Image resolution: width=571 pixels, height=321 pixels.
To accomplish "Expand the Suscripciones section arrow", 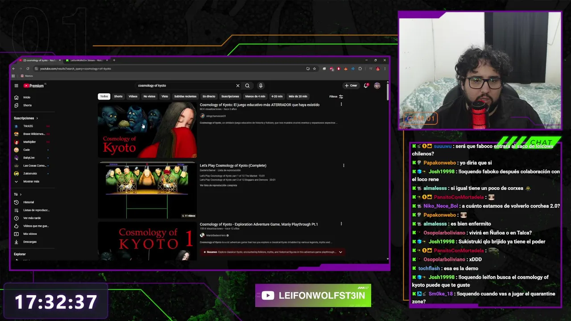I will pos(37,118).
